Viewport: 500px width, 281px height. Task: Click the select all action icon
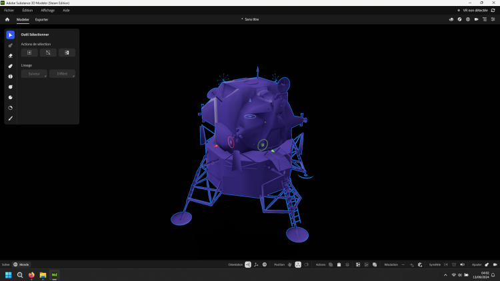pos(29,53)
